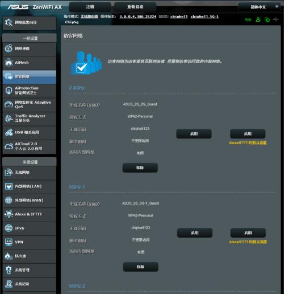Click the USB status icon in the header
The image size is (284, 294).
pos(276,19)
